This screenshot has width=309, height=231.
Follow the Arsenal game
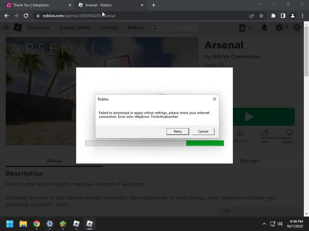click(241, 136)
